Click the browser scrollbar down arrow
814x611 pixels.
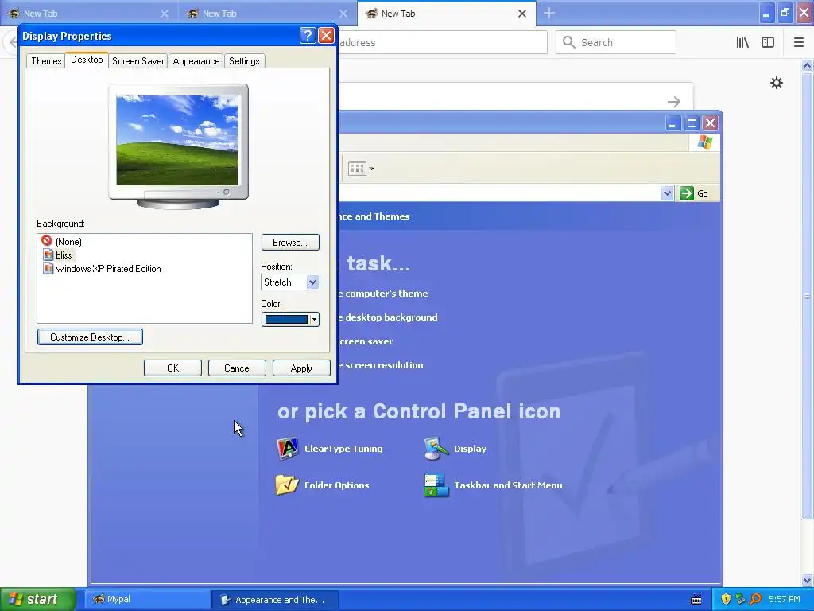(808, 580)
